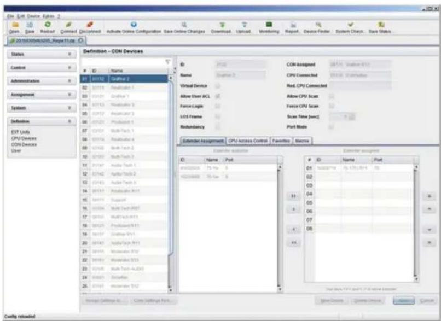
Task: Click the Apply button
Action: click(x=404, y=300)
